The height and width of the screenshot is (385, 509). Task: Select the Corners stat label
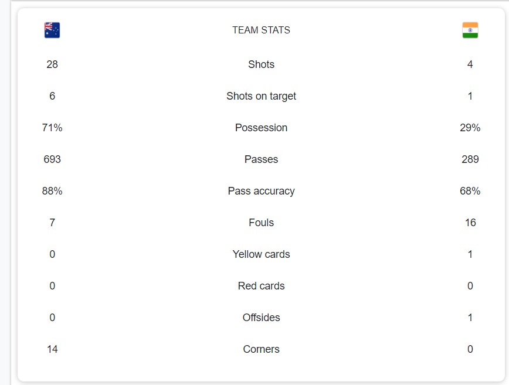[261, 349]
